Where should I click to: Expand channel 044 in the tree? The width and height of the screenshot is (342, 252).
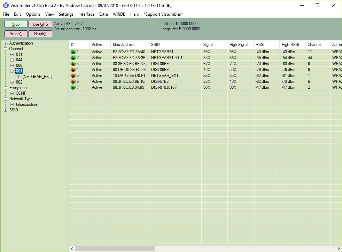click(12, 60)
